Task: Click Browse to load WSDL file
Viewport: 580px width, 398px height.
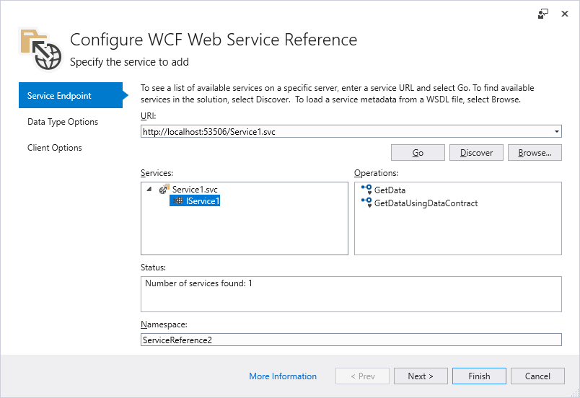Action: tap(535, 153)
